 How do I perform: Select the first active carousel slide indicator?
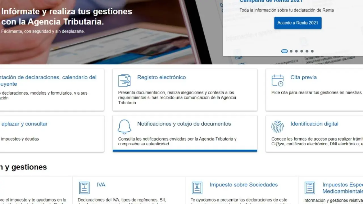pyautogui.click(x=284, y=51)
